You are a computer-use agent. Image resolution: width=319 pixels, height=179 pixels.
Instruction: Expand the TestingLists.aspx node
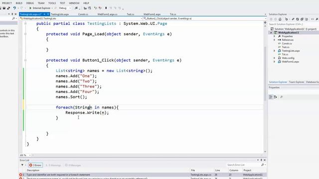(x=274, y=51)
